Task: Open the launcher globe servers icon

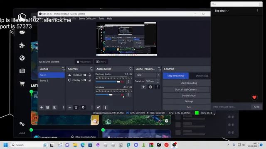Action: click(22, 58)
